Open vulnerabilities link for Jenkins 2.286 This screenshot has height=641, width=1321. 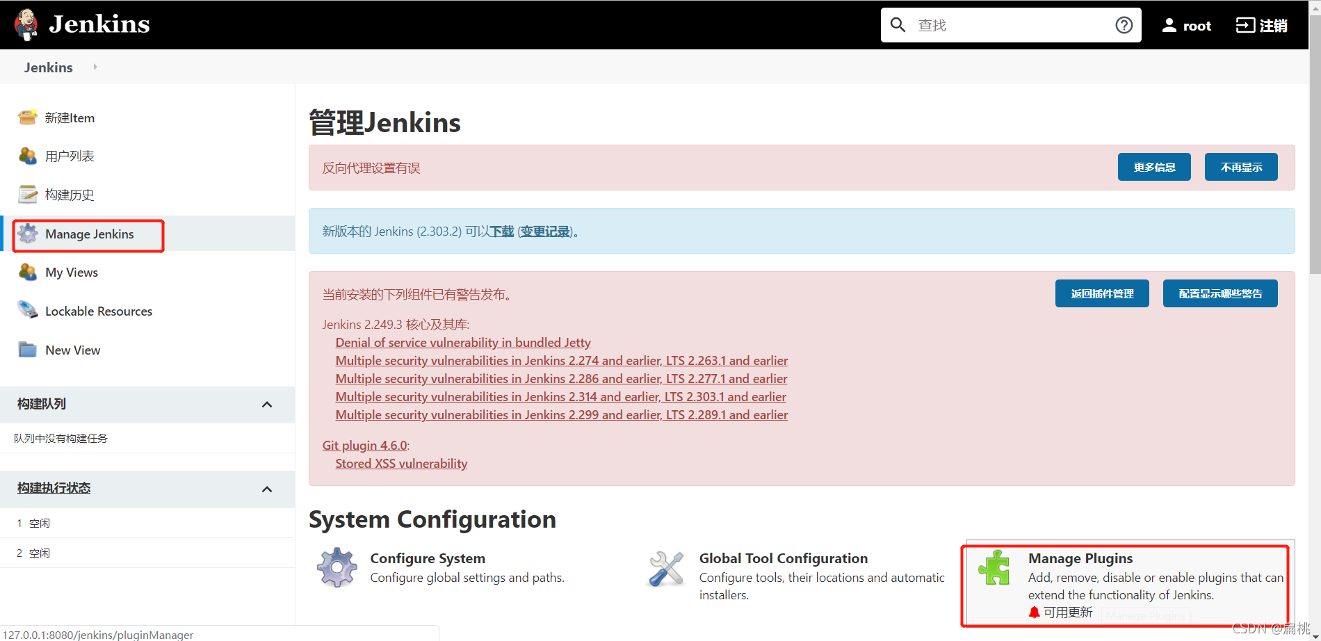(x=561, y=379)
